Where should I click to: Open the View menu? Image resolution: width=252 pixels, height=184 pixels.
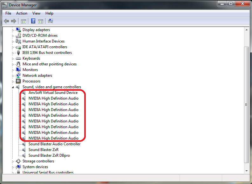click(36, 13)
